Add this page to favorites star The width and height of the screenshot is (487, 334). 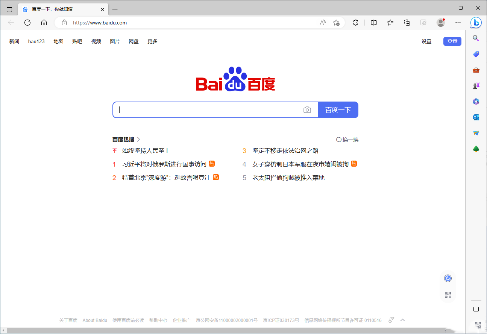[x=336, y=23]
